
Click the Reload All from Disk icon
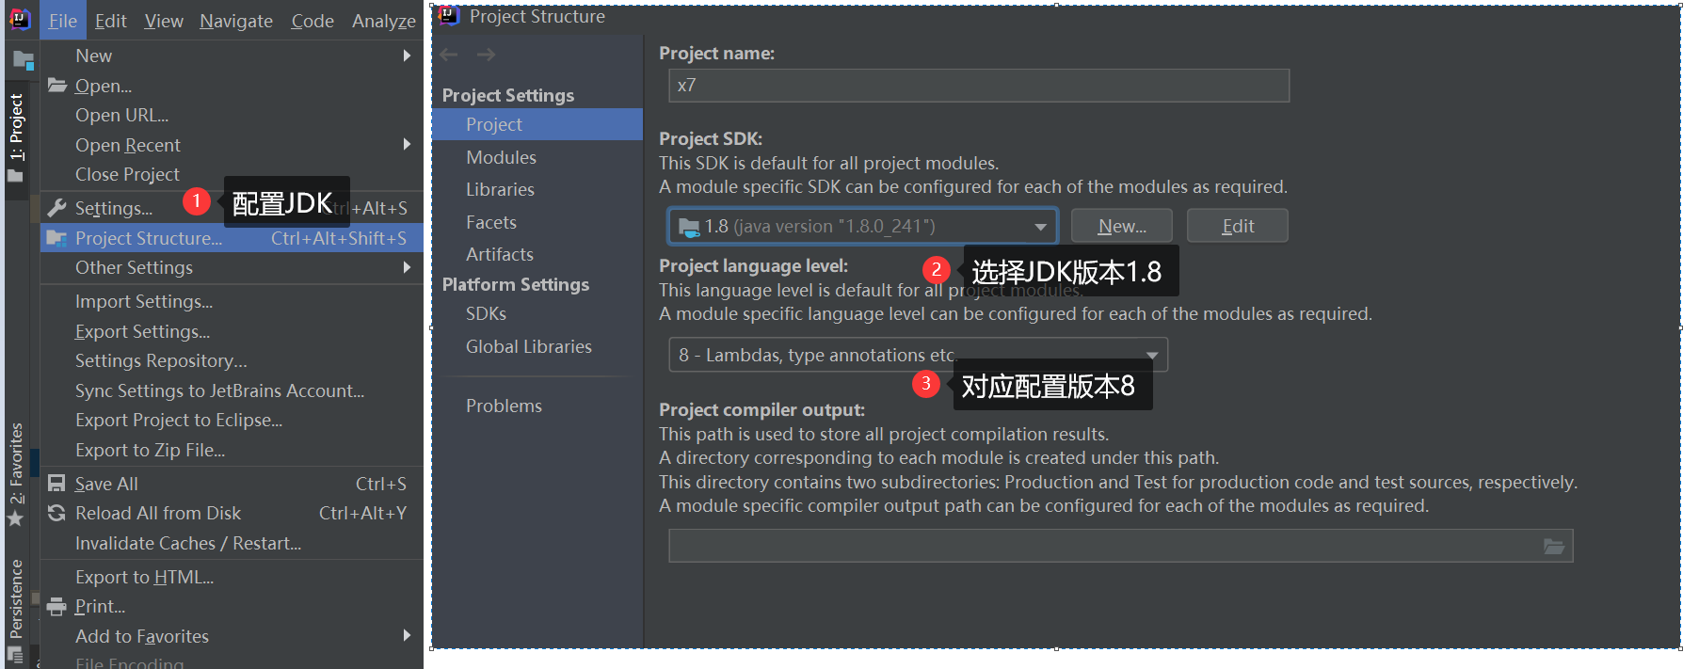coord(56,513)
